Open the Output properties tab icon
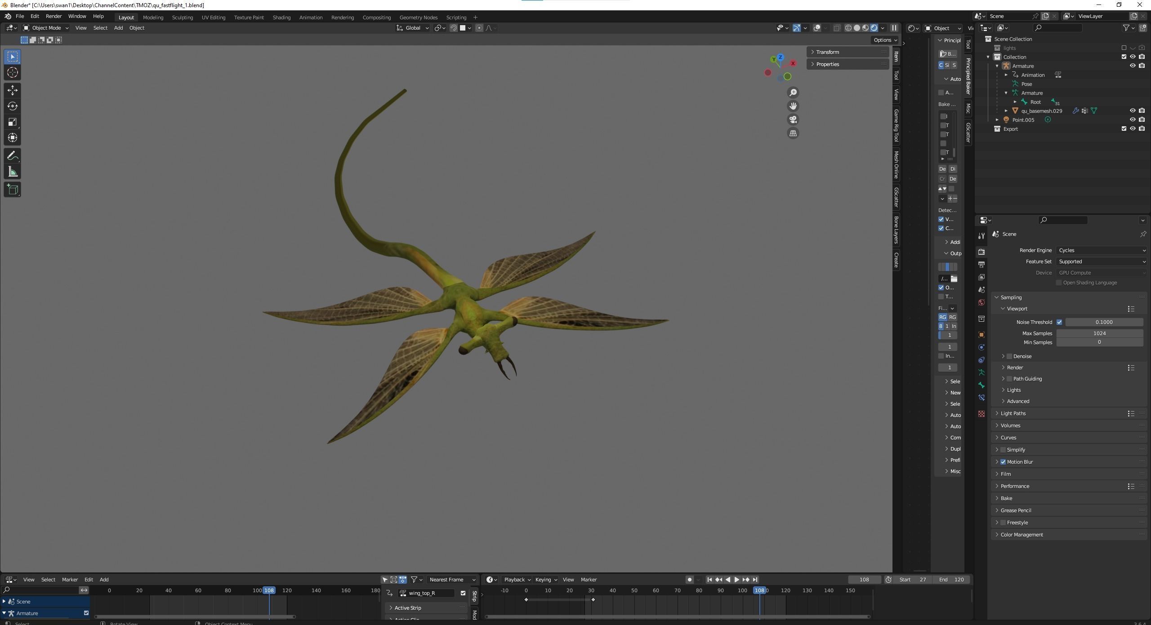The height and width of the screenshot is (625, 1151). (x=981, y=265)
